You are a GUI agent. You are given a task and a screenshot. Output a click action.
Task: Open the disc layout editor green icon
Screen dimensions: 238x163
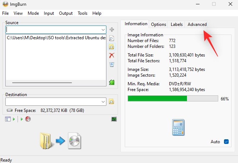[112, 82]
